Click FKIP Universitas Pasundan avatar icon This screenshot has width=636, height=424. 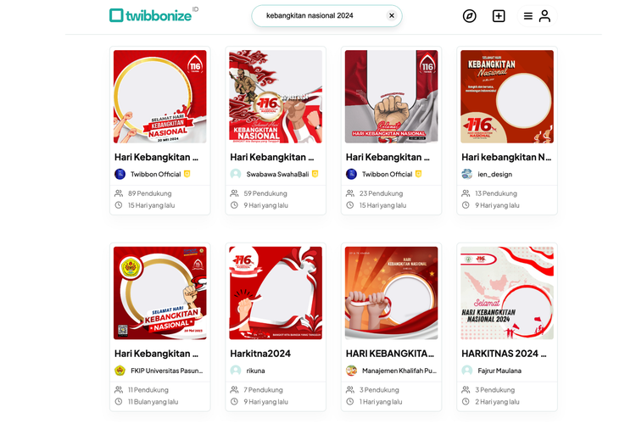[x=120, y=371]
